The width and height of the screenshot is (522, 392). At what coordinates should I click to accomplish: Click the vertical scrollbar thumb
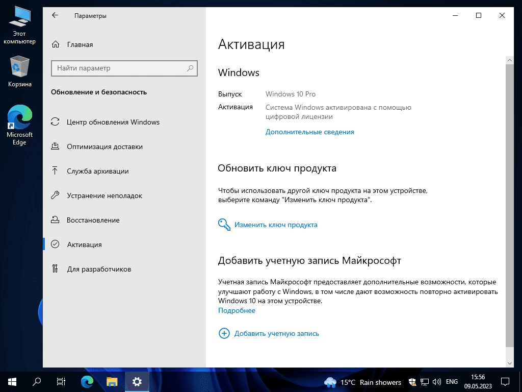[509, 205]
